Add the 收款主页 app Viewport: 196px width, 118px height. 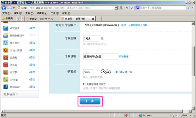[x=32, y=28]
